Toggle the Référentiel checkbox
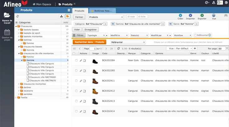The image size is (229, 127). (x=195, y=35)
